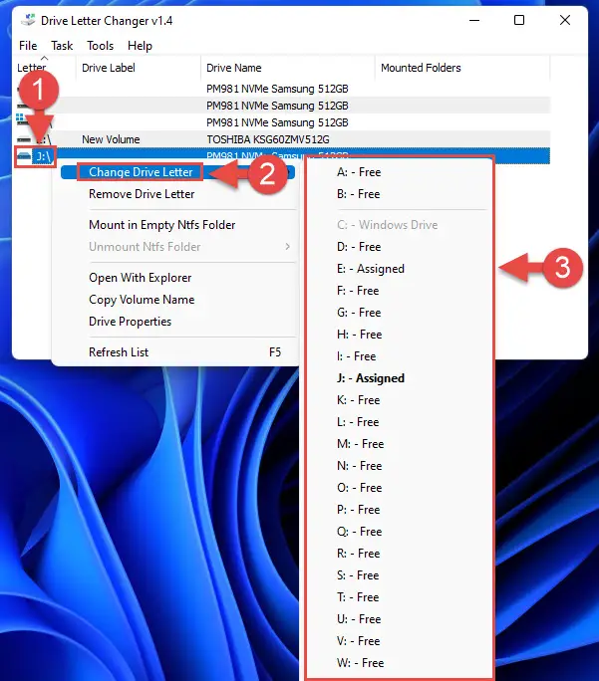The width and height of the screenshot is (599, 681).
Task: Select Copy Volume Name
Action: click(142, 300)
